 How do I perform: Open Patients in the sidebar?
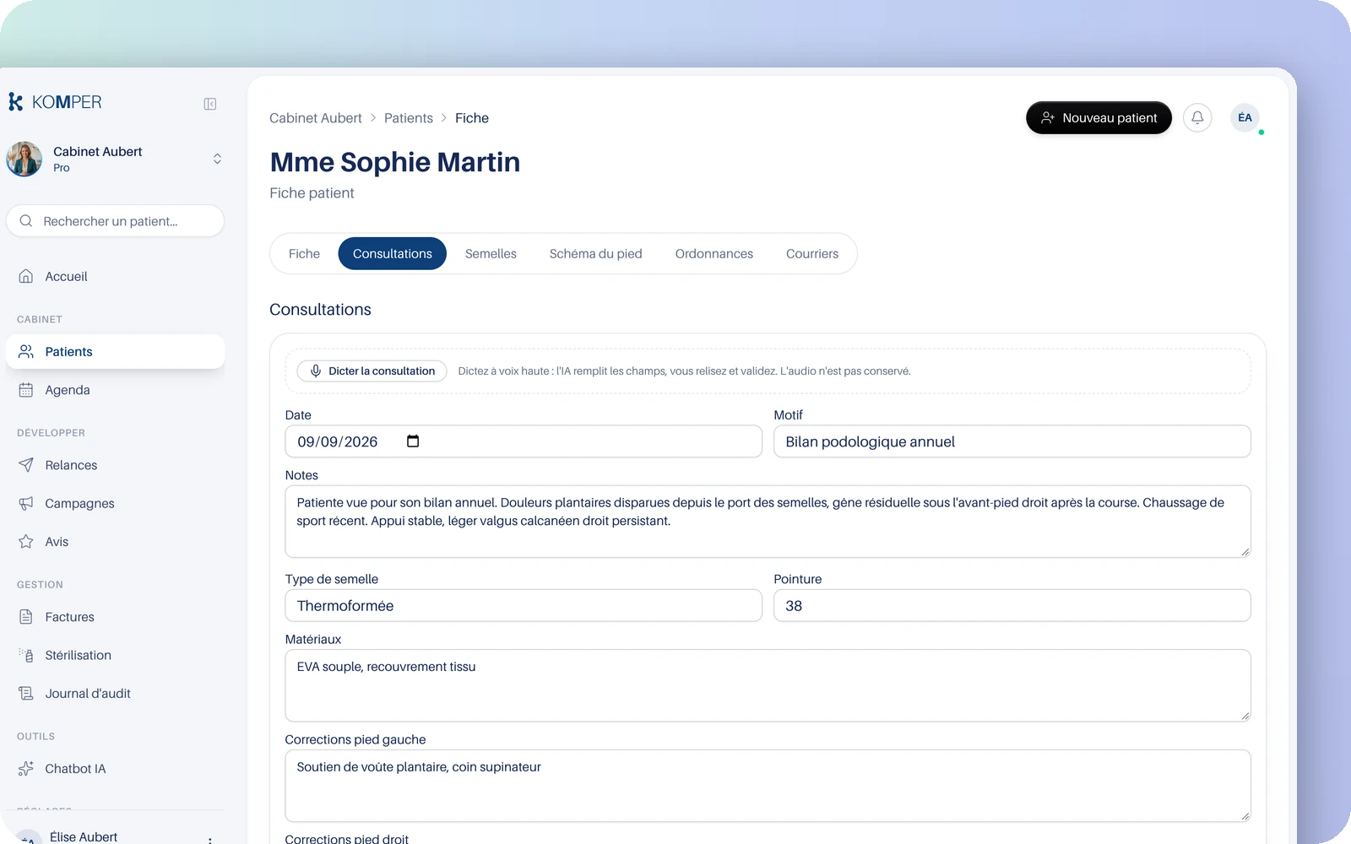pos(115,352)
